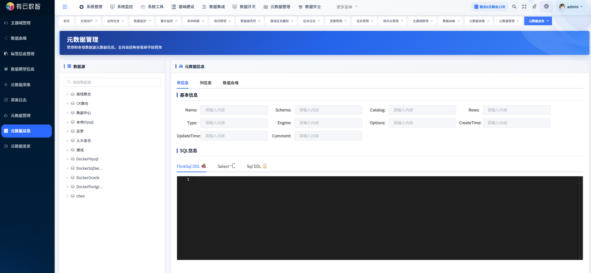Expand the 离线数仓 data source node

tap(67, 94)
